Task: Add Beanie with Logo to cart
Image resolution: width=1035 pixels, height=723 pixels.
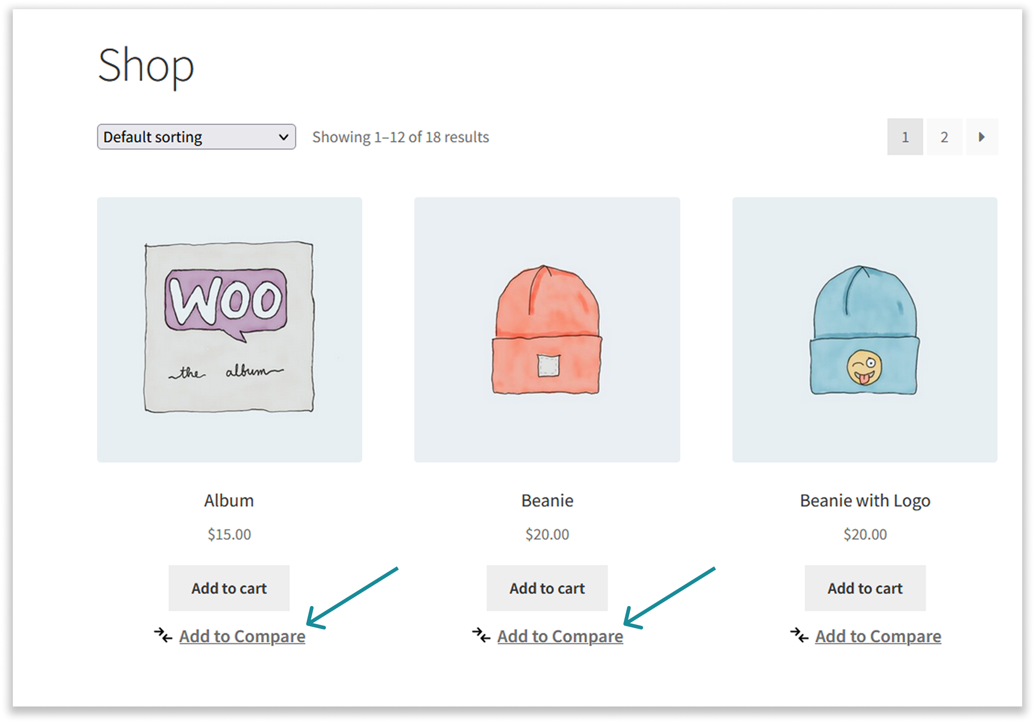Action: [x=865, y=588]
